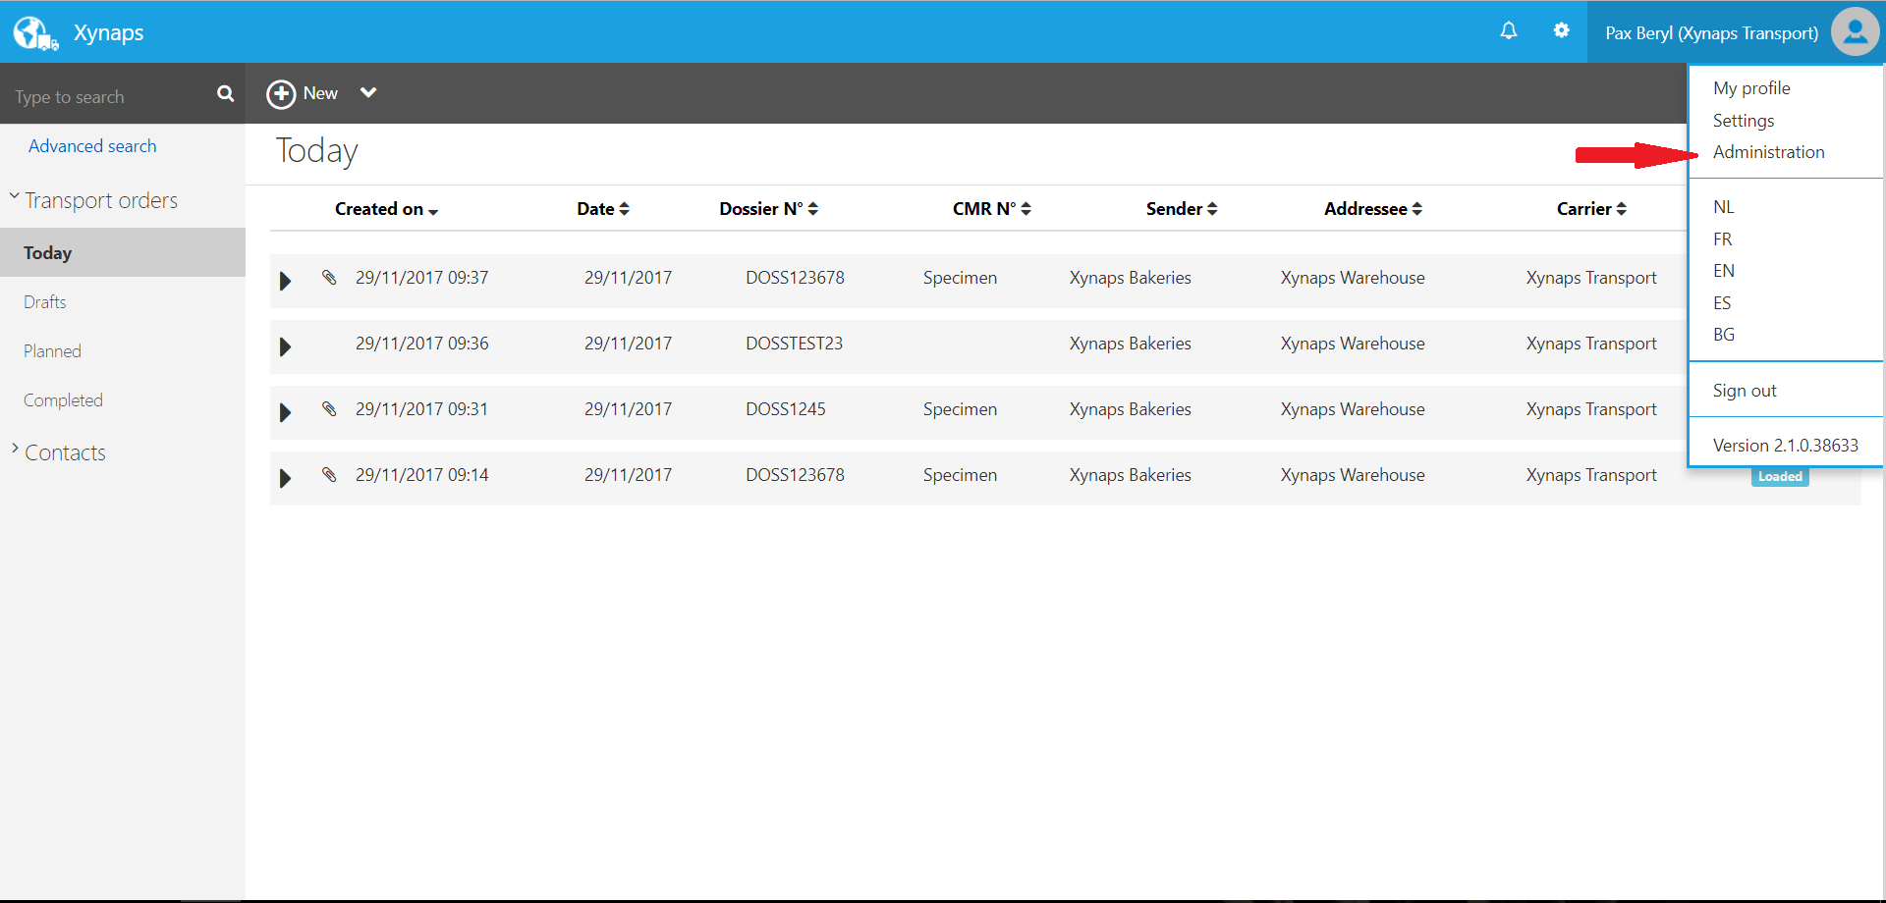
Task: Open the dropdown arrow next to New
Action: (368, 92)
